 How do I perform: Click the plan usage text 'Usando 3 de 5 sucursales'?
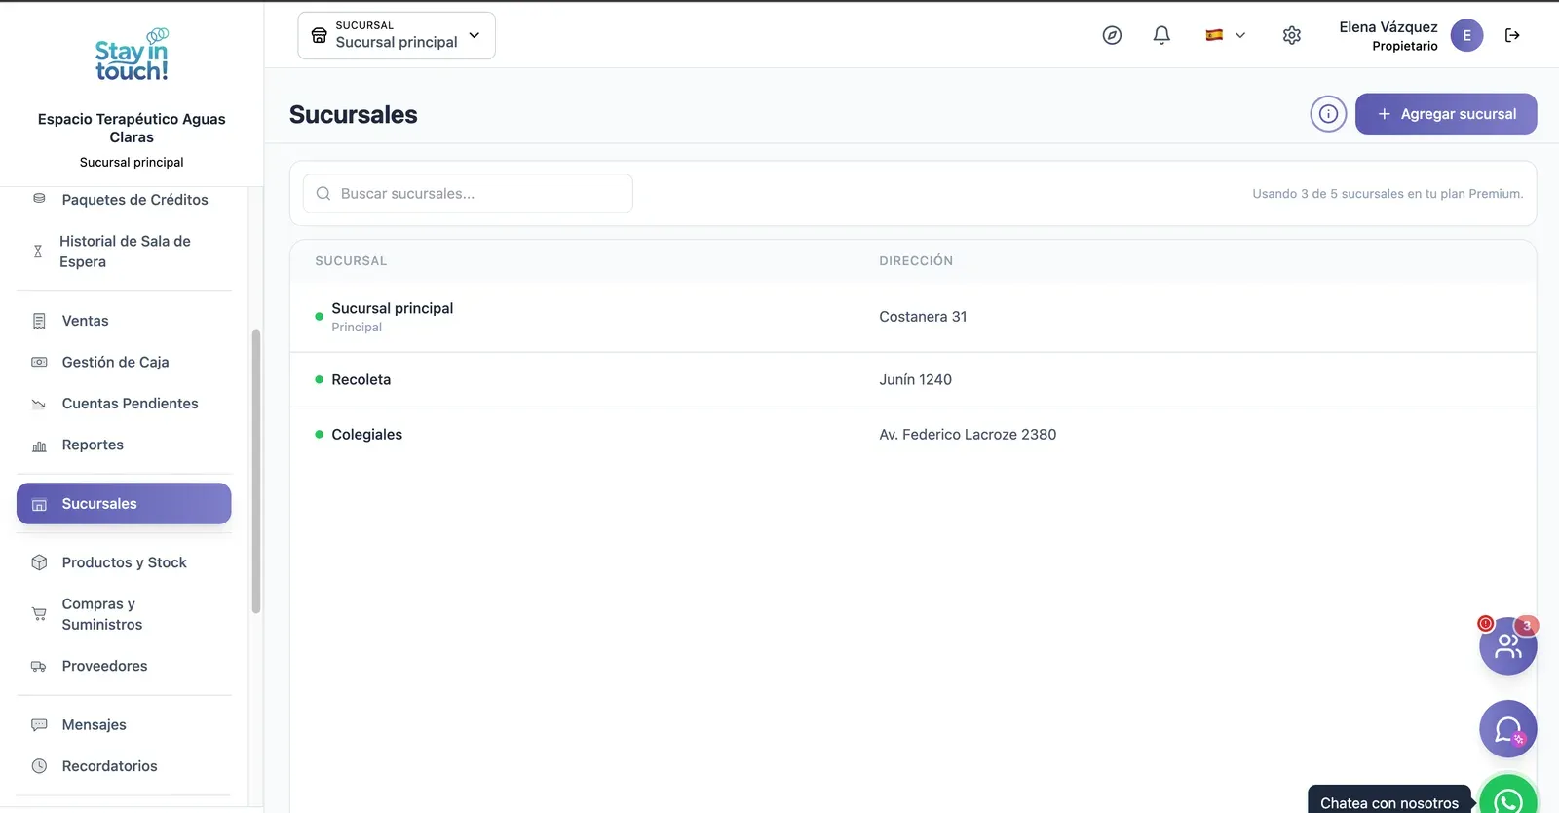(1388, 194)
